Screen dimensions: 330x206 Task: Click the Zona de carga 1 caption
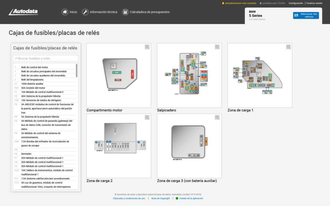pyautogui.click(x=240, y=110)
